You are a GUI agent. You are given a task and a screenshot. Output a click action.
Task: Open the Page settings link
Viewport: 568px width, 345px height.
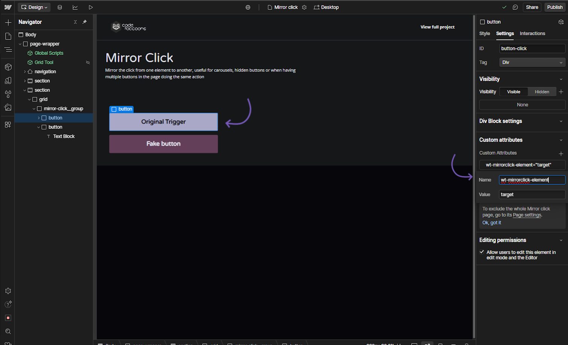527,215
